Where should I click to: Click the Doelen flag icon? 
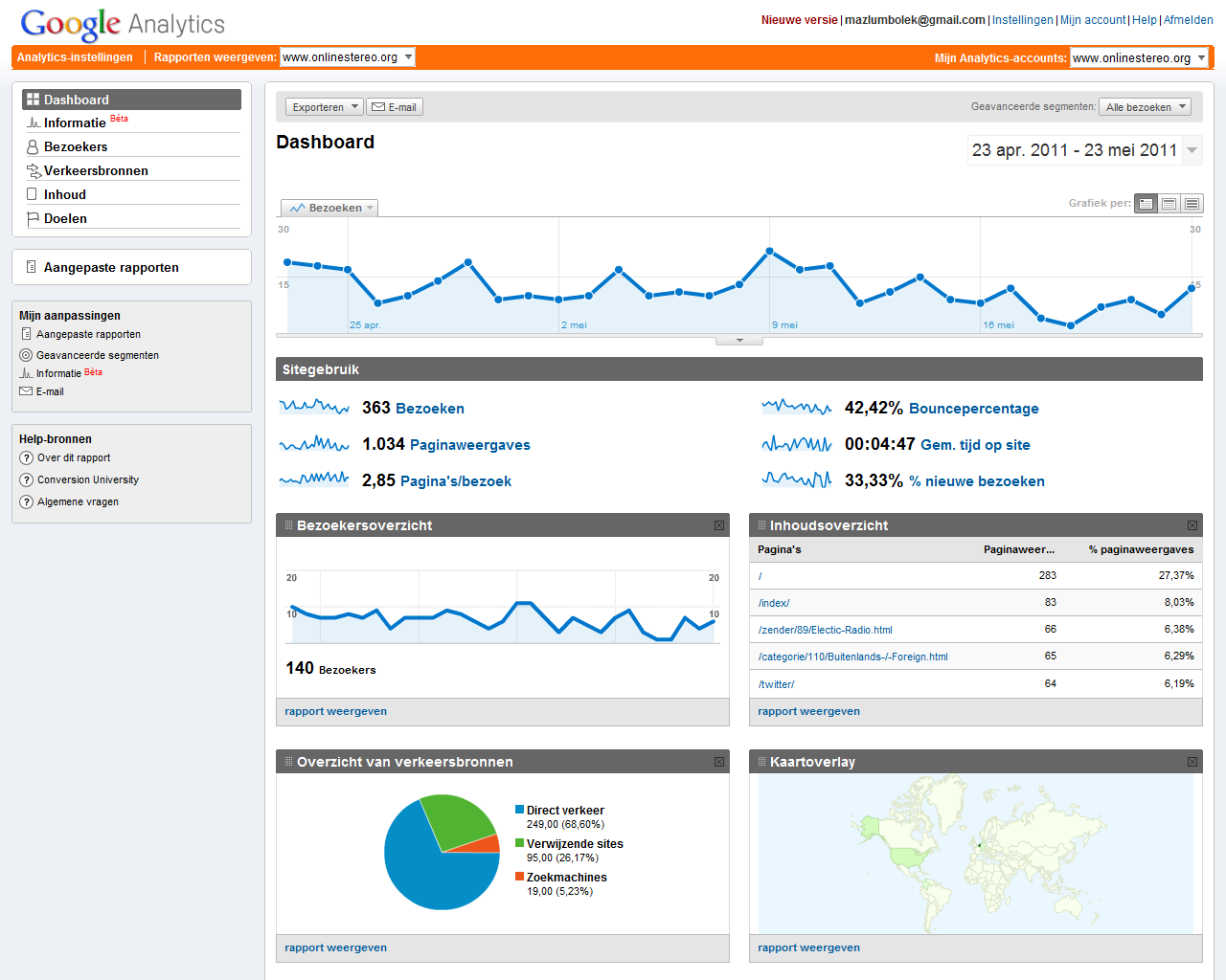tap(33, 218)
